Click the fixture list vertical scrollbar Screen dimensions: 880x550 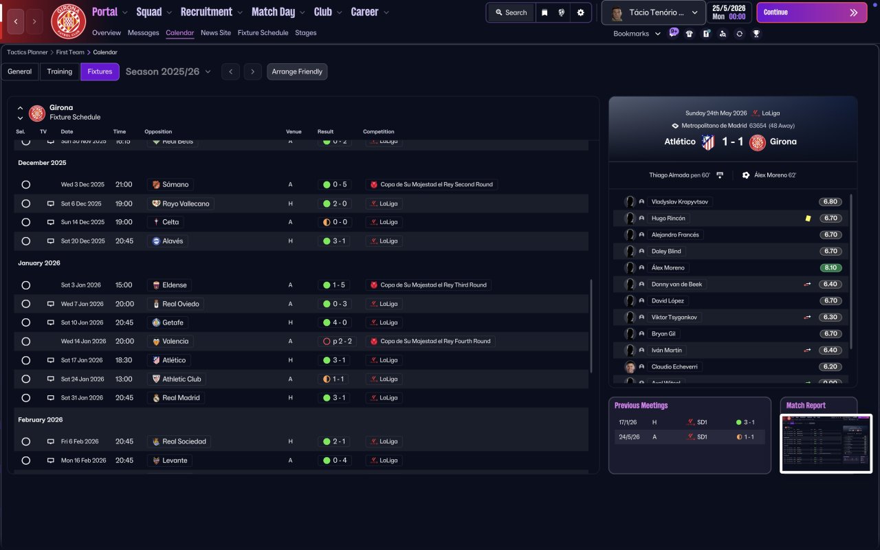(591, 326)
